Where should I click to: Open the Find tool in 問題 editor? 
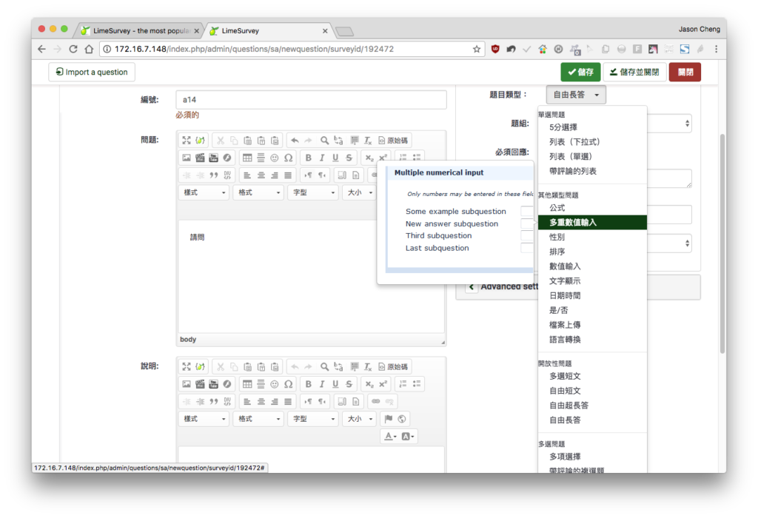pyautogui.click(x=324, y=141)
